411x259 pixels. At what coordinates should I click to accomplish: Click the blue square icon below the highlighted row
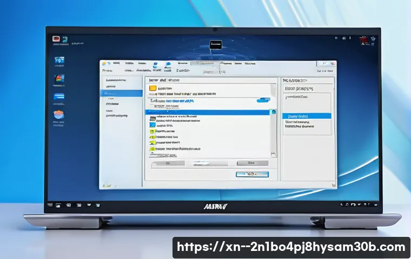[x=153, y=124]
